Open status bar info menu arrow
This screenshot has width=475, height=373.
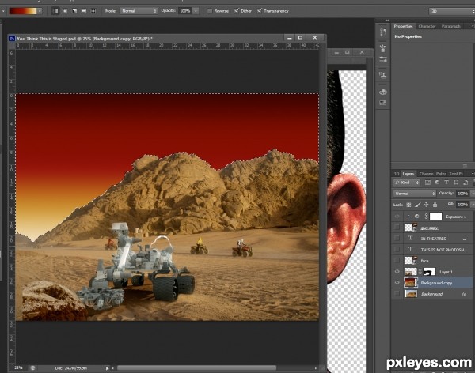pos(107,368)
